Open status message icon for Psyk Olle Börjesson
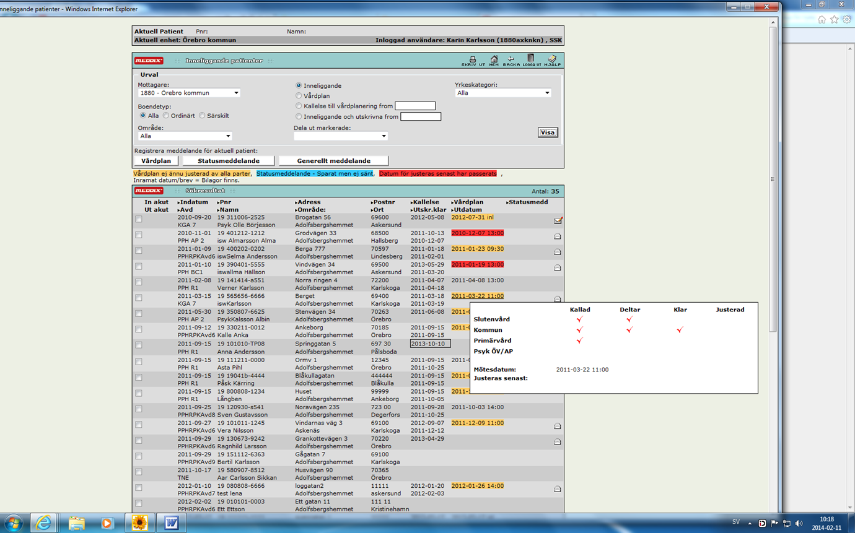The width and height of the screenshot is (855, 533). [558, 220]
